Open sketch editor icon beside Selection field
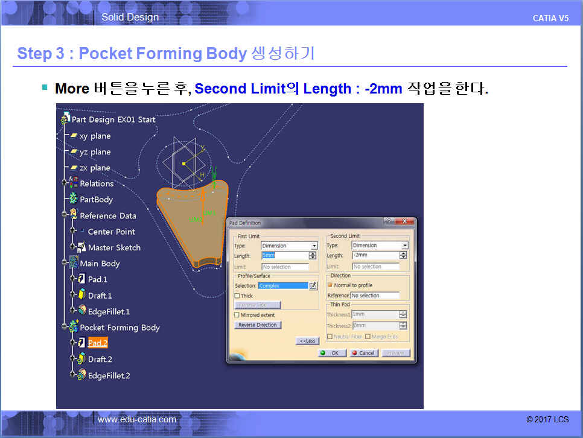The height and width of the screenshot is (438, 583). click(313, 285)
